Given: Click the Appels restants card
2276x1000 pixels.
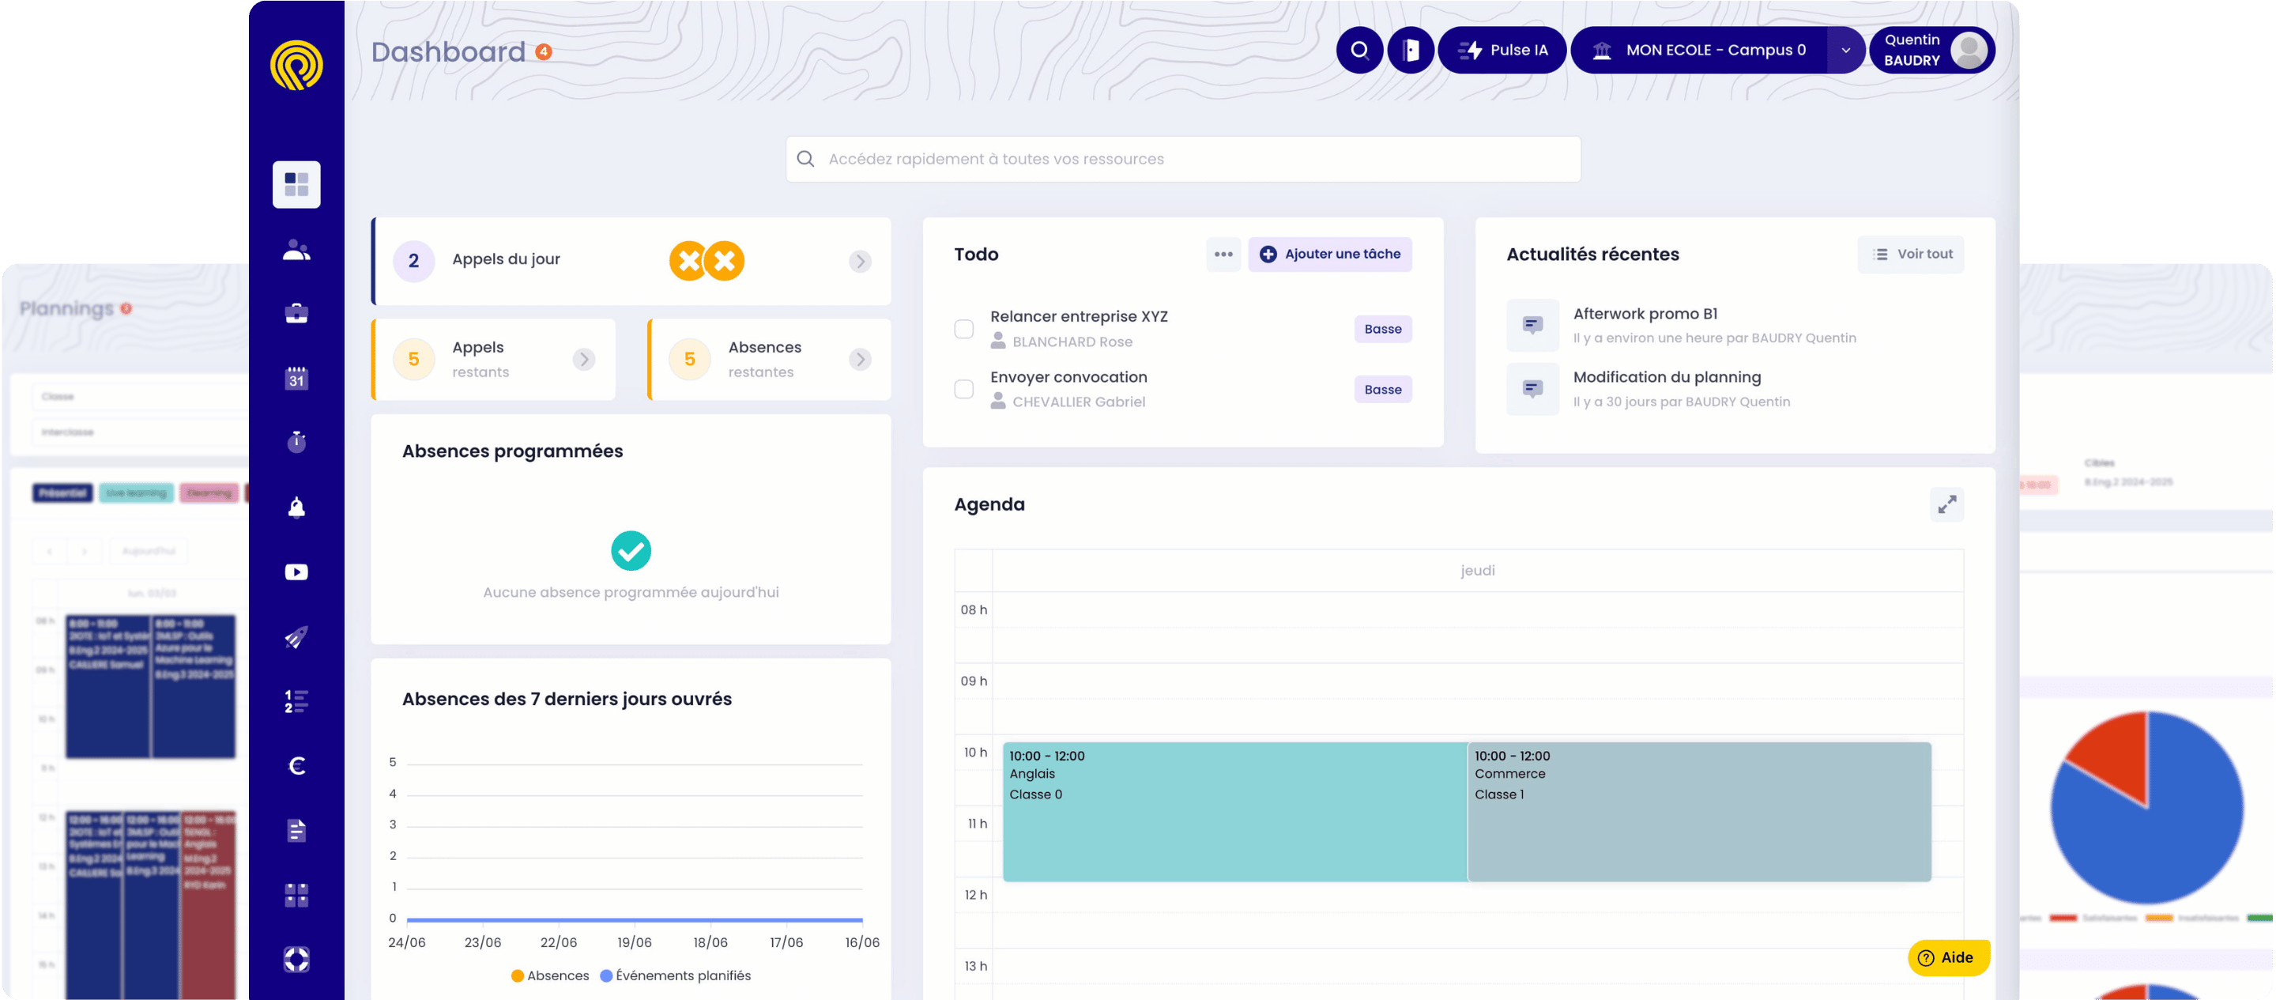Looking at the screenshot, I should (x=493, y=359).
